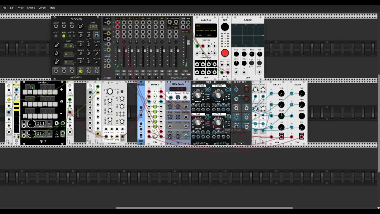Click the REC module level knob

(225, 27)
